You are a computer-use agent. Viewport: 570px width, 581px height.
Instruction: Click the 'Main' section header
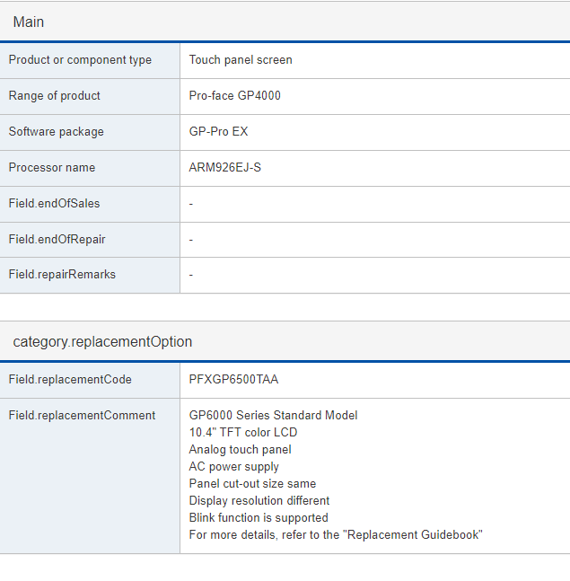click(29, 22)
